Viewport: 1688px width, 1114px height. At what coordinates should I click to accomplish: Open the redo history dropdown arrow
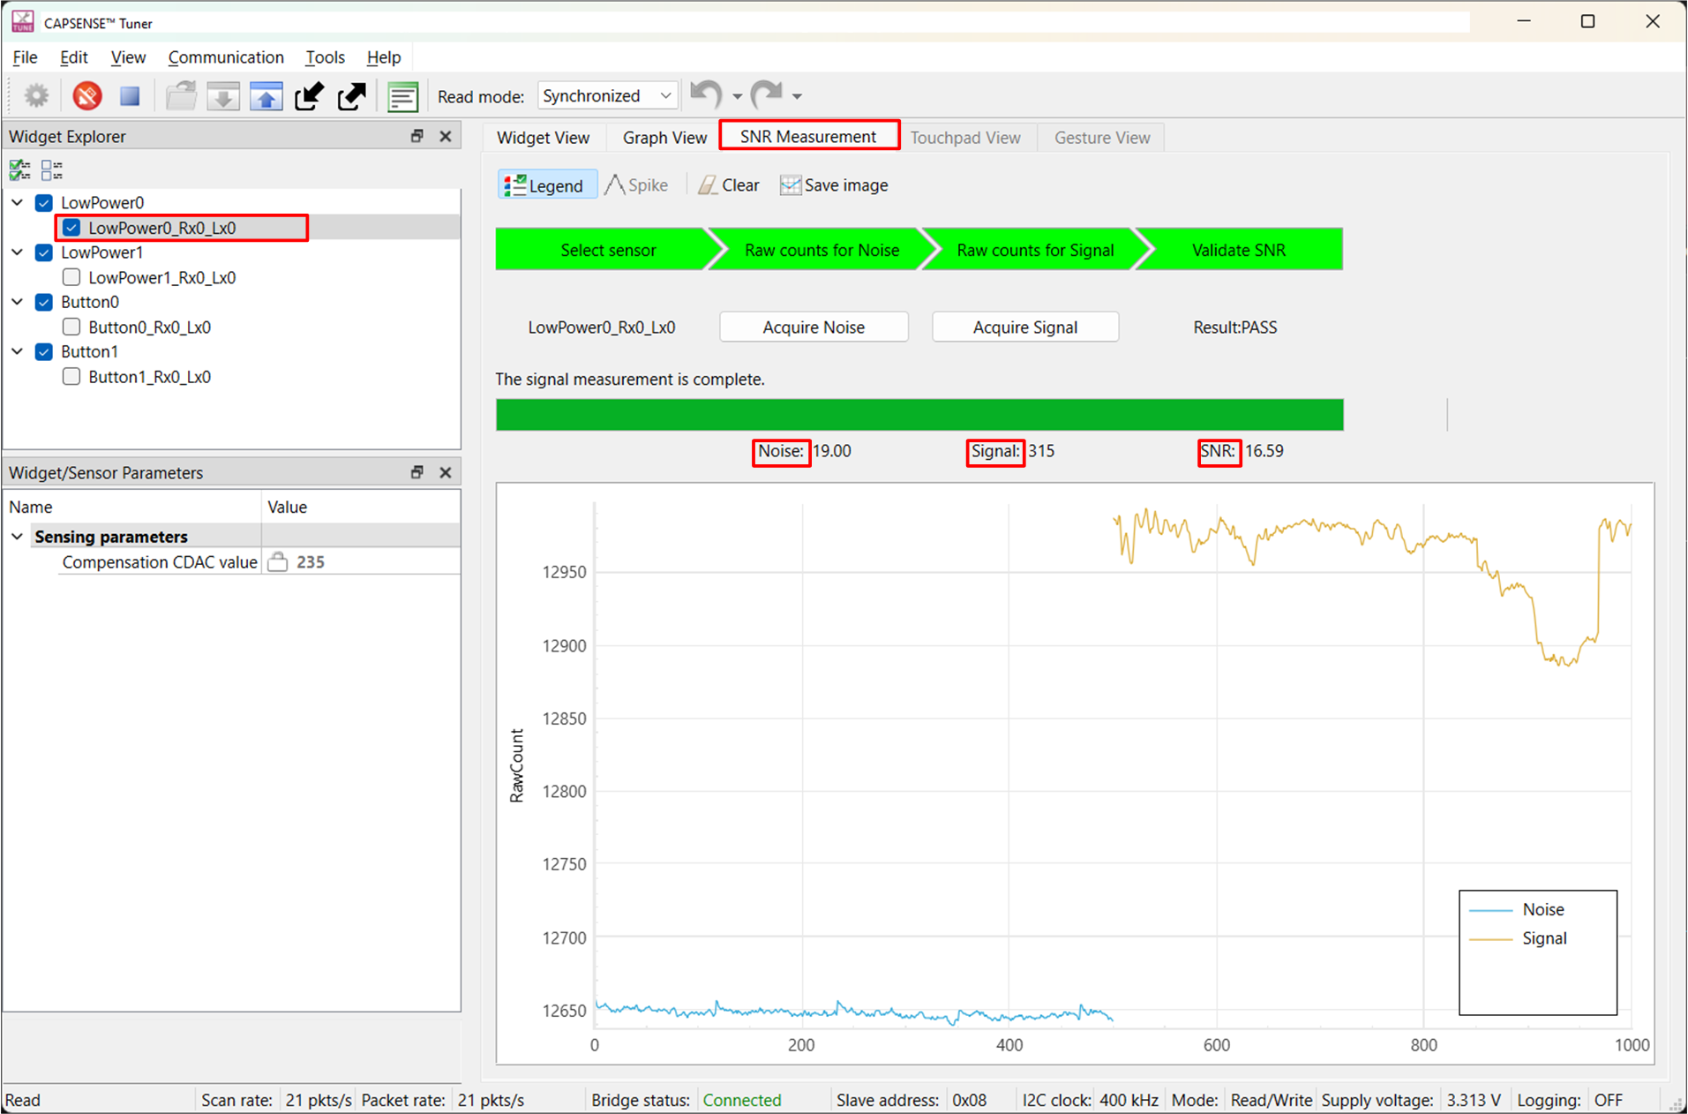pos(797,96)
